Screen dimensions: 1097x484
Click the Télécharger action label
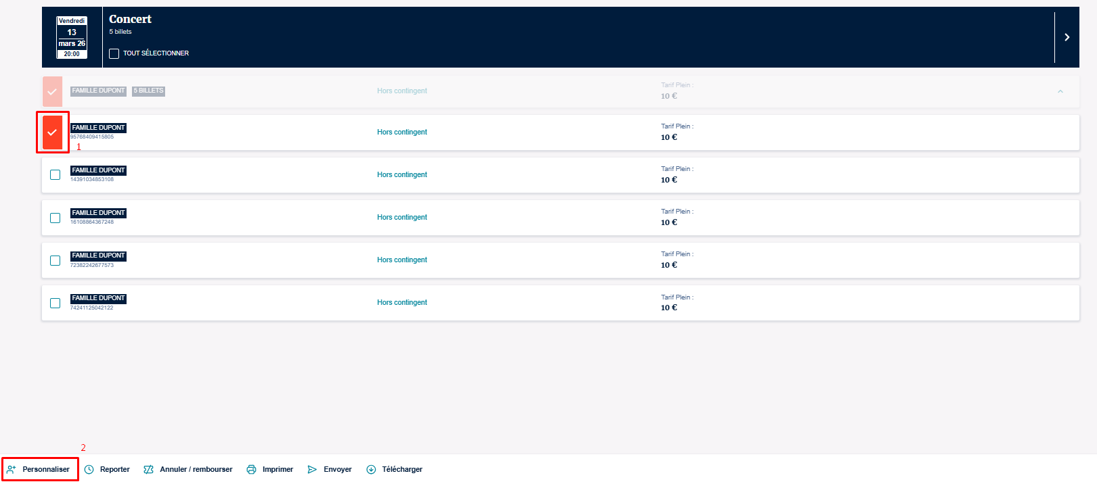coord(402,469)
